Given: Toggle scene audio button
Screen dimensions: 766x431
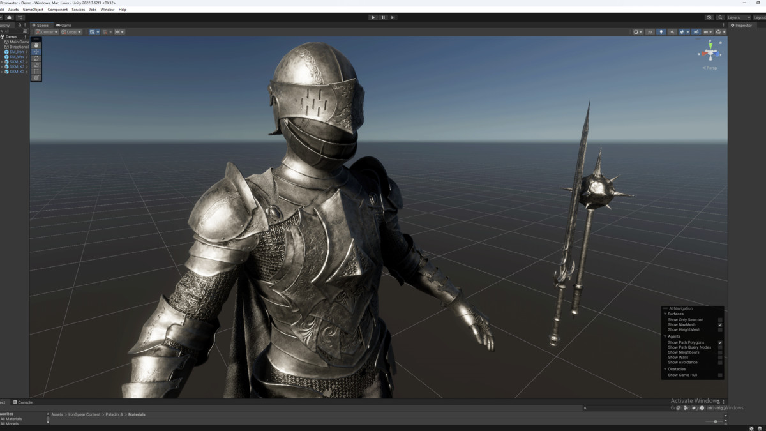Looking at the screenshot, I should pyautogui.click(x=672, y=32).
